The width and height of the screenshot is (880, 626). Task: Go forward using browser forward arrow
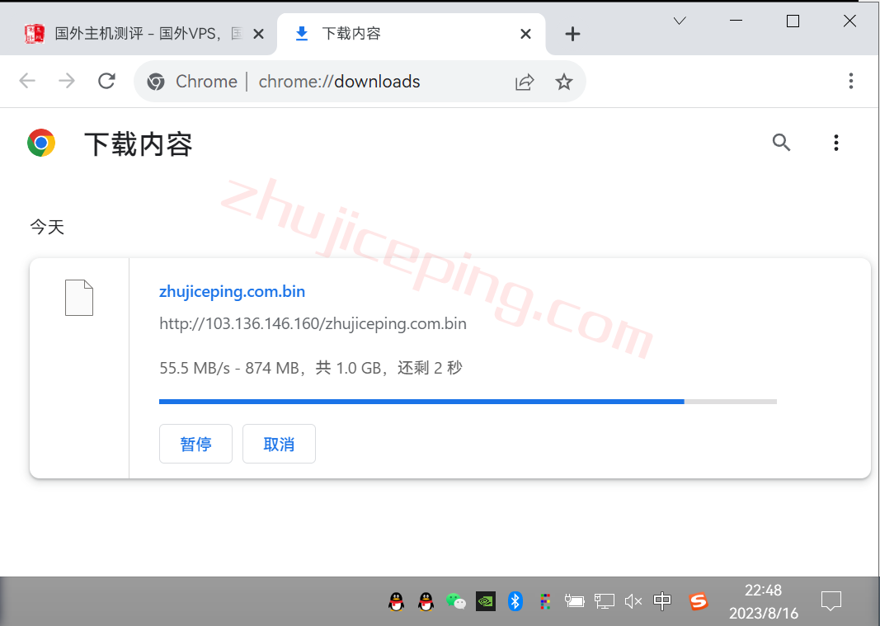[x=67, y=82]
